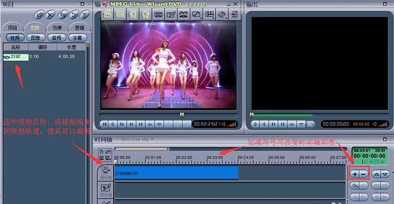Step back one frame in output preview
The image size is (394, 204).
pyautogui.click(x=264, y=124)
